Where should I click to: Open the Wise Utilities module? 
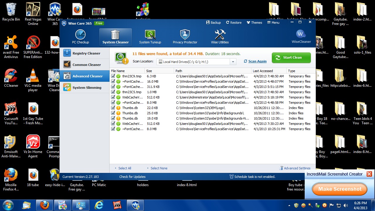pos(220,37)
